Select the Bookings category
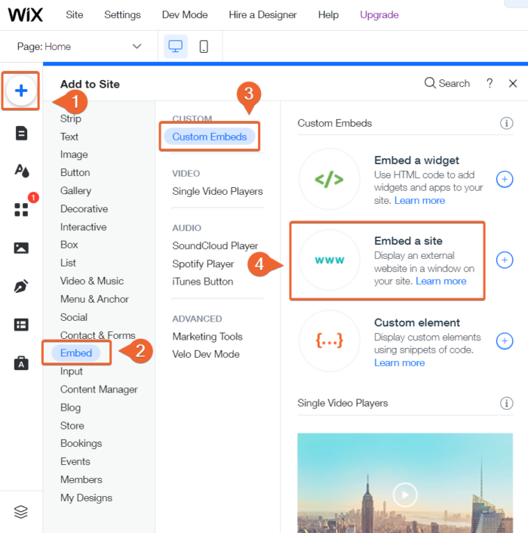The image size is (528, 533). click(81, 443)
